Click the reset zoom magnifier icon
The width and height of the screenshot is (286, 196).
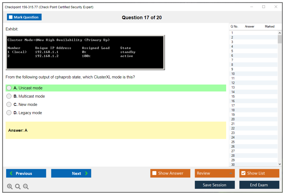(x=18, y=187)
